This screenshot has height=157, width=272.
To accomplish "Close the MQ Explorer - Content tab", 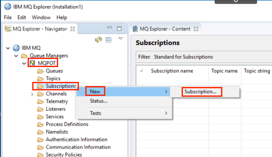I will [x=196, y=29].
